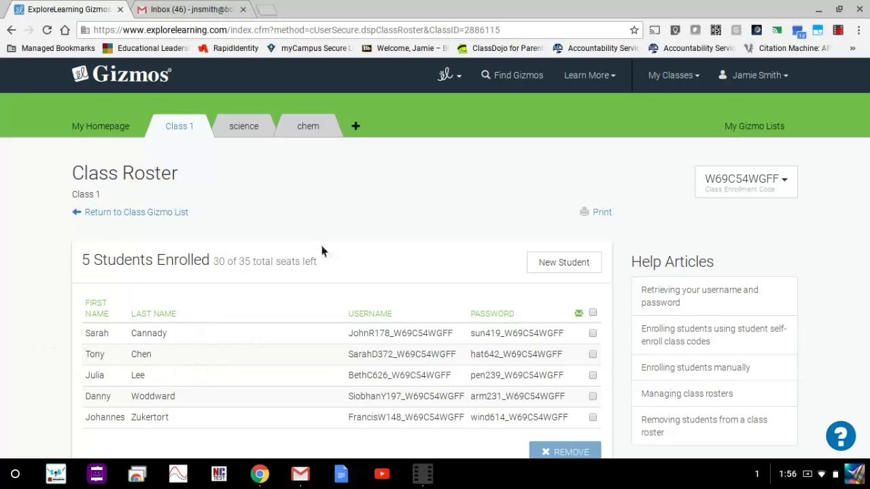Image resolution: width=870 pixels, height=489 pixels.
Task: Click the Cast extension icon
Action: click(655, 30)
